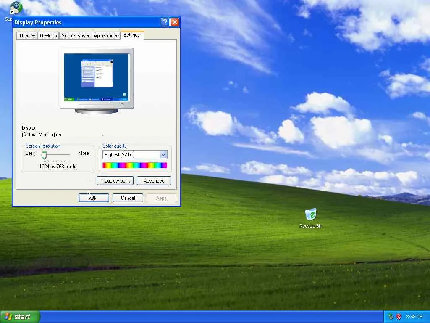430x323 pixels.
Task: Open the Advanced display settings
Action: tap(154, 181)
